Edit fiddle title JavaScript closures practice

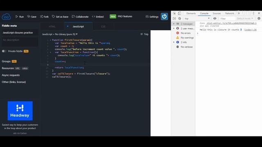(x=20, y=33)
